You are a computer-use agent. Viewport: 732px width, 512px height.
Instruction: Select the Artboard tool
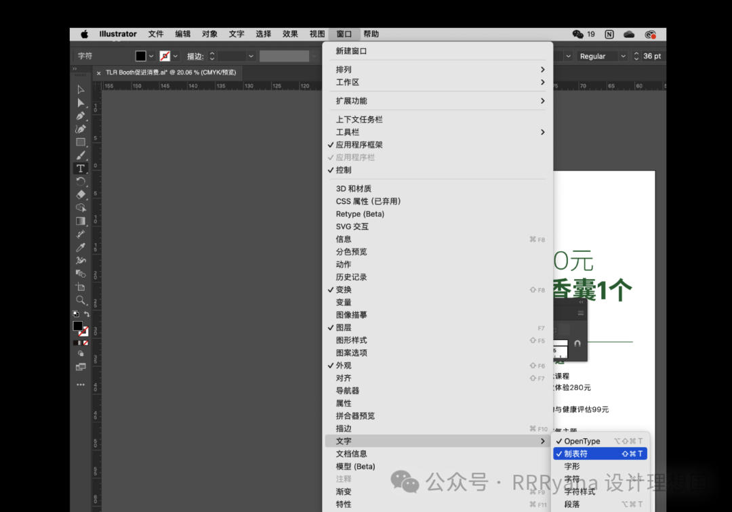pyautogui.click(x=81, y=286)
